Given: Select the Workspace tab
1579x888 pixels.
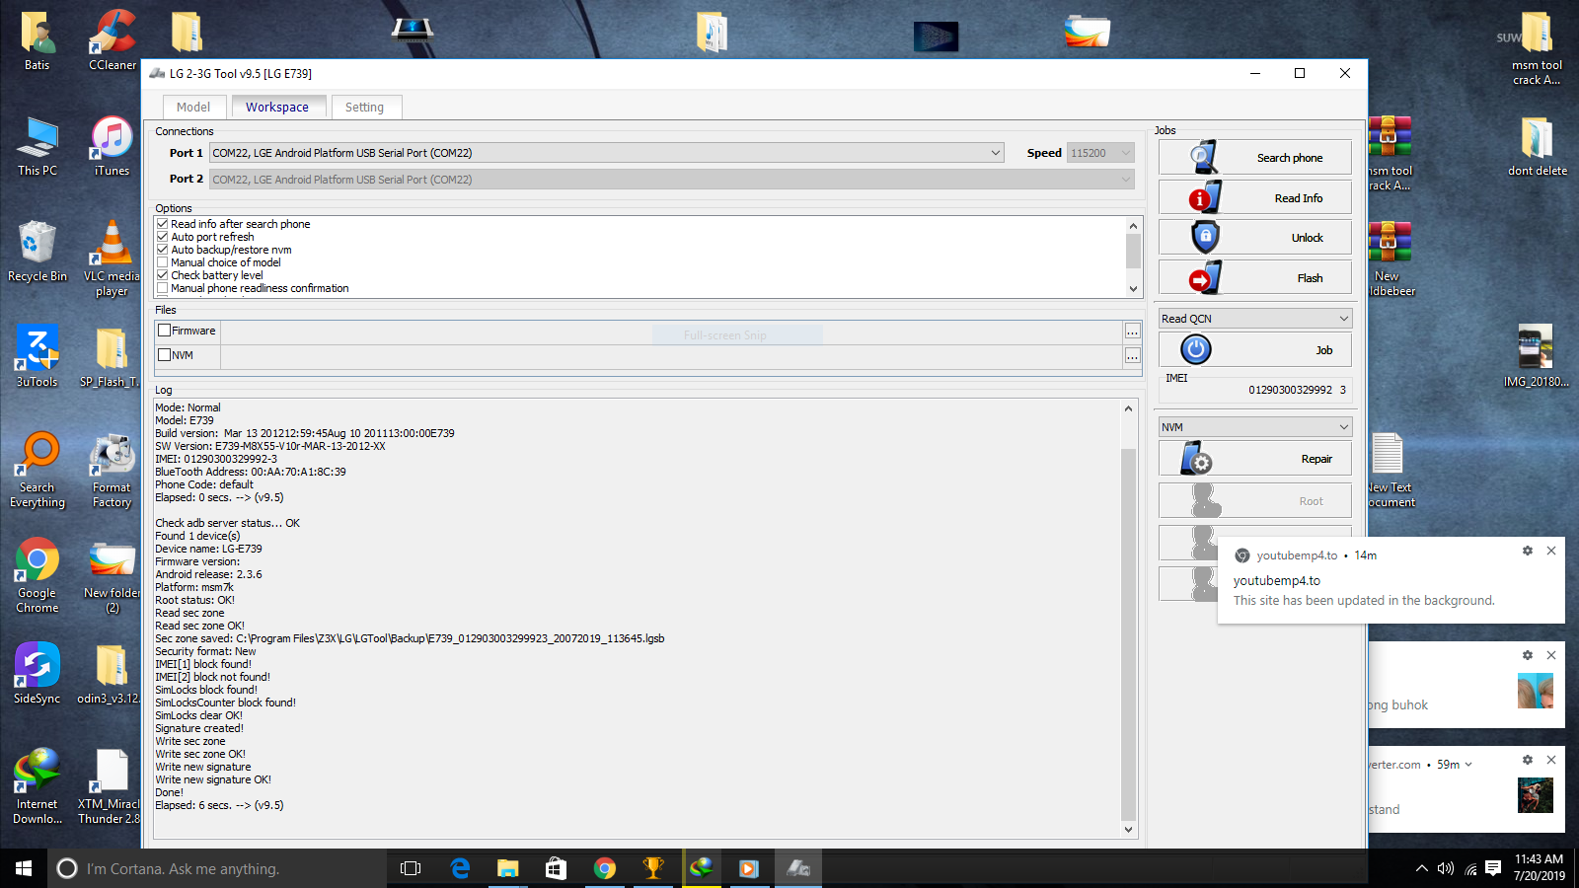Looking at the screenshot, I should (x=277, y=107).
